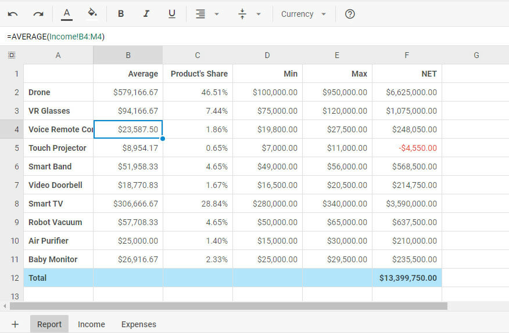509x333 pixels.
Task: Click the Average header cell
Action: (128, 74)
